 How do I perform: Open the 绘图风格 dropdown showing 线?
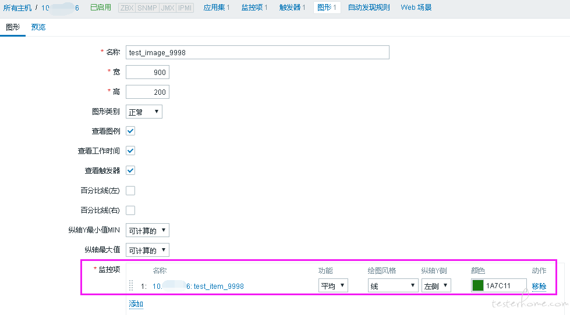(392, 285)
